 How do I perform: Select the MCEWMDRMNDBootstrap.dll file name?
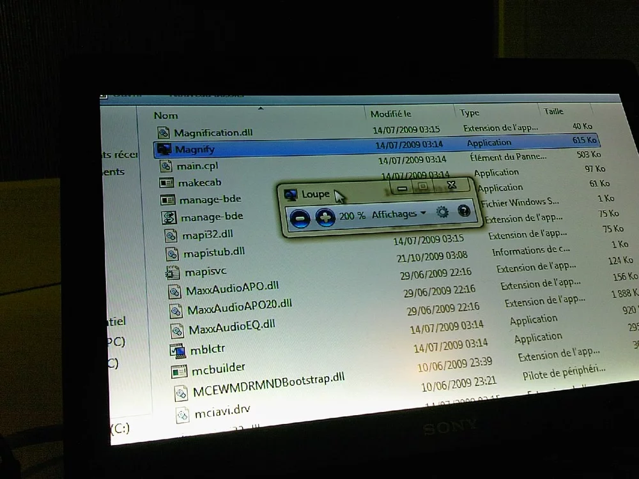(x=268, y=385)
